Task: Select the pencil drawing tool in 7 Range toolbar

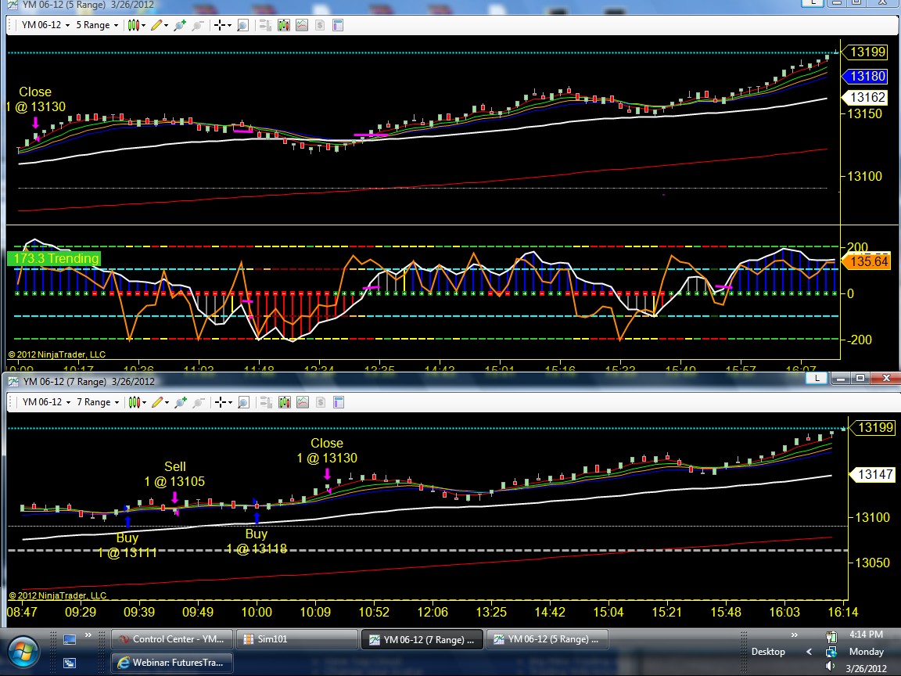Action: [160, 402]
